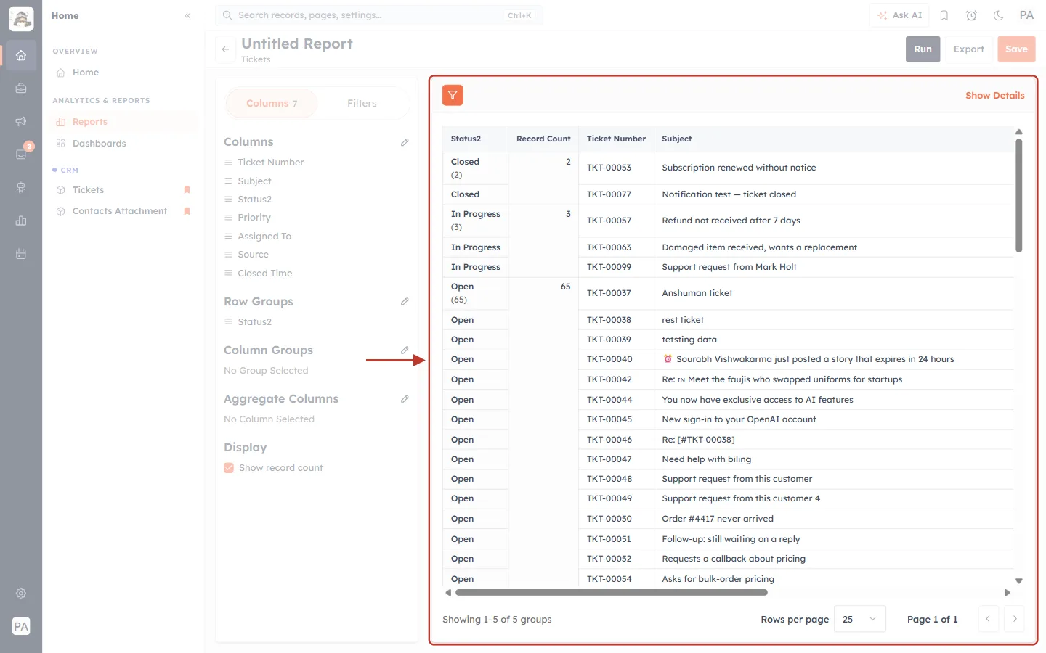Open the inbox icon with the notification badge
Screen dimensions: 1046x653
point(21,154)
